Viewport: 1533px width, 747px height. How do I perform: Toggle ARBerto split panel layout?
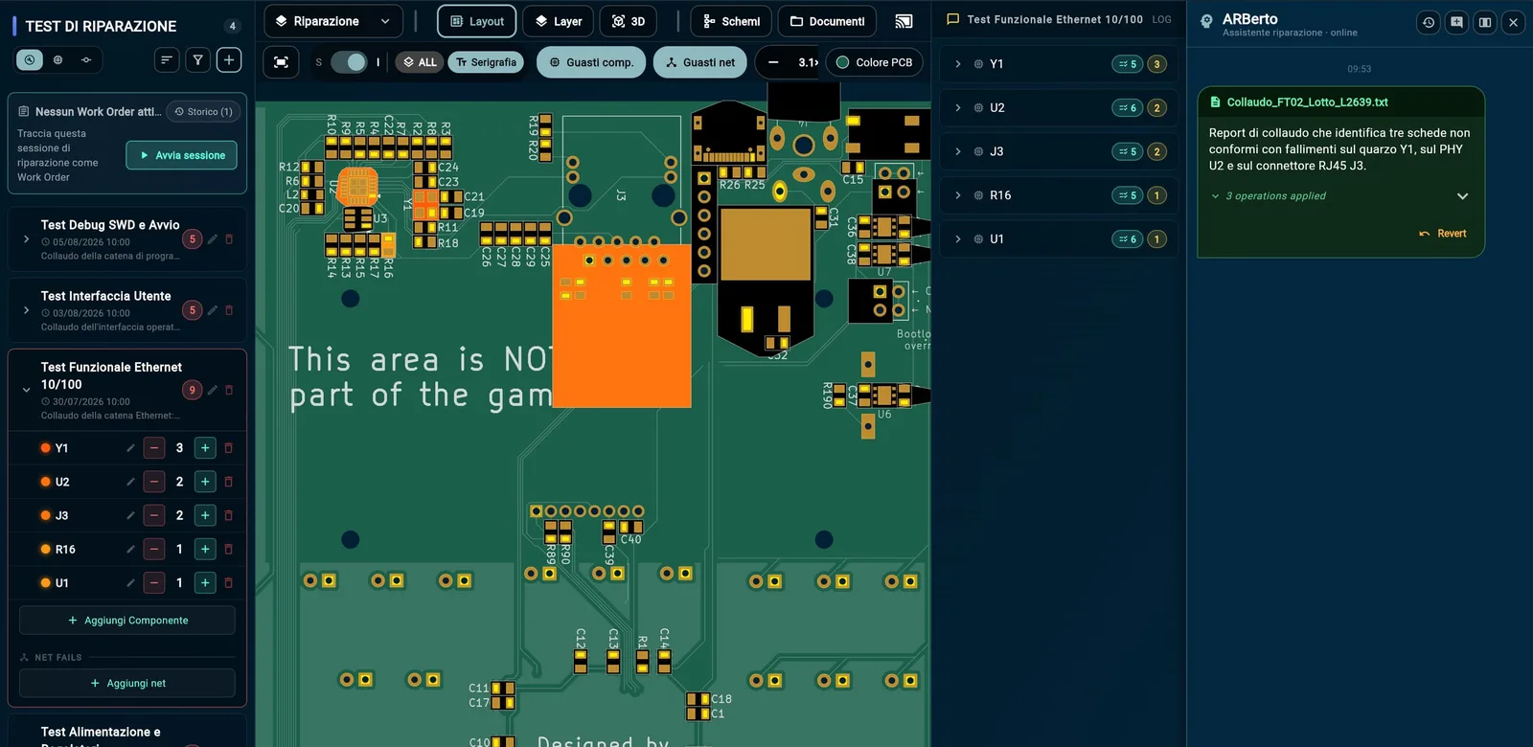(x=1484, y=22)
